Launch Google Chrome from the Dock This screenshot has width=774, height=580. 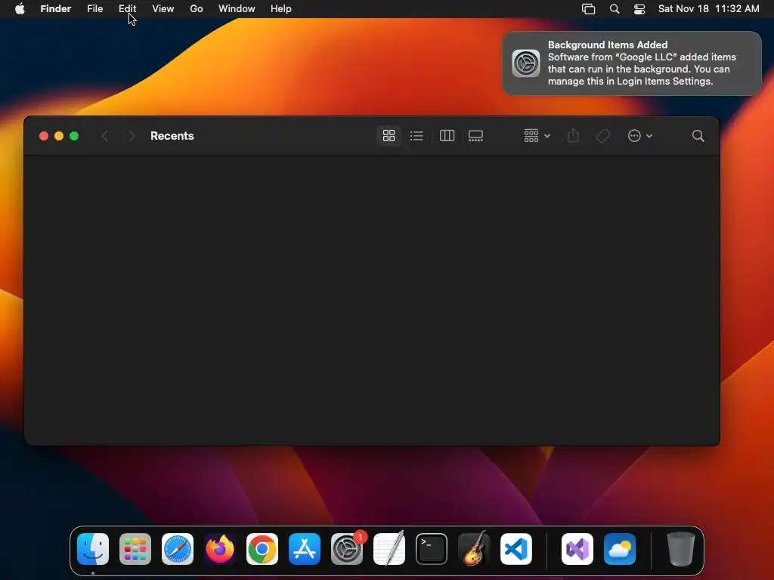point(262,549)
